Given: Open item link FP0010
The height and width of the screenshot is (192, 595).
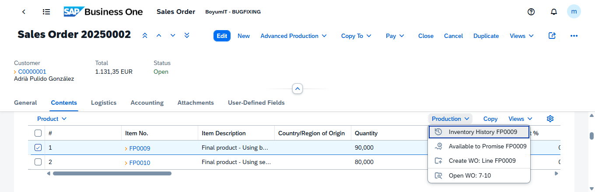Looking at the screenshot, I should [140, 163].
